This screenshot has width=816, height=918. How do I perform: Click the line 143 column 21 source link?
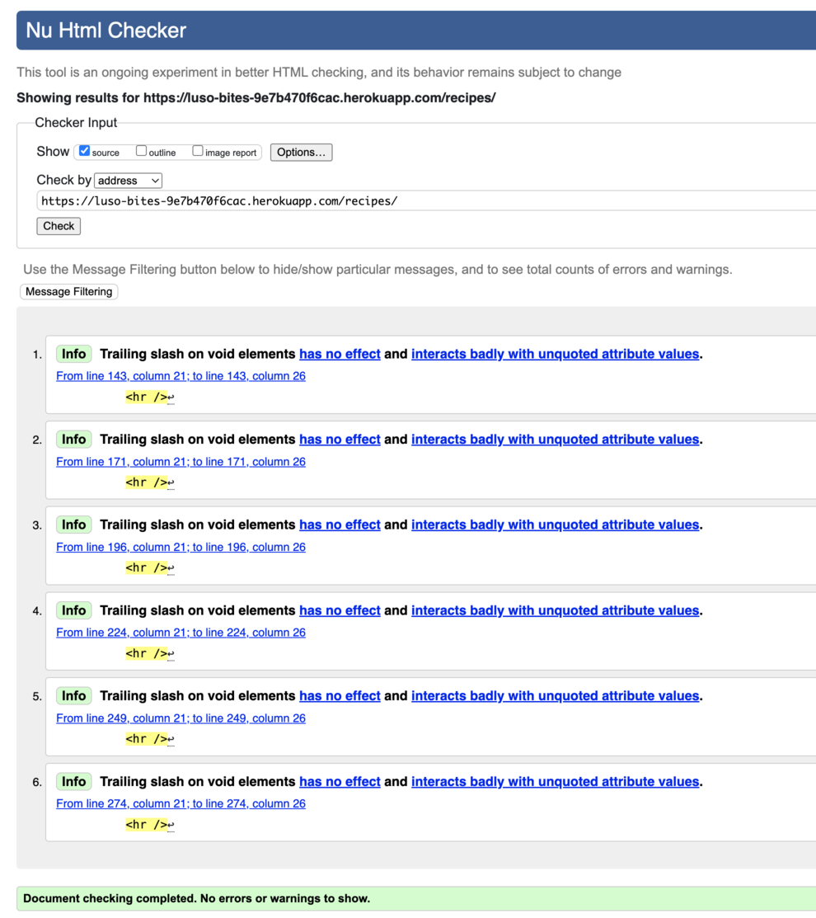[x=180, y=375]
